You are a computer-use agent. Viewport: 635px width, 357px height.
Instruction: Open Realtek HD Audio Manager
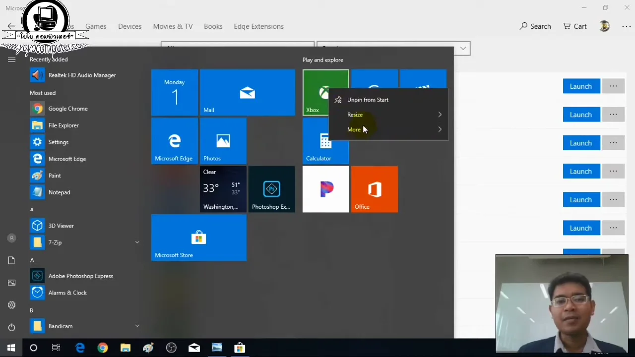click(x=82, y=75)
